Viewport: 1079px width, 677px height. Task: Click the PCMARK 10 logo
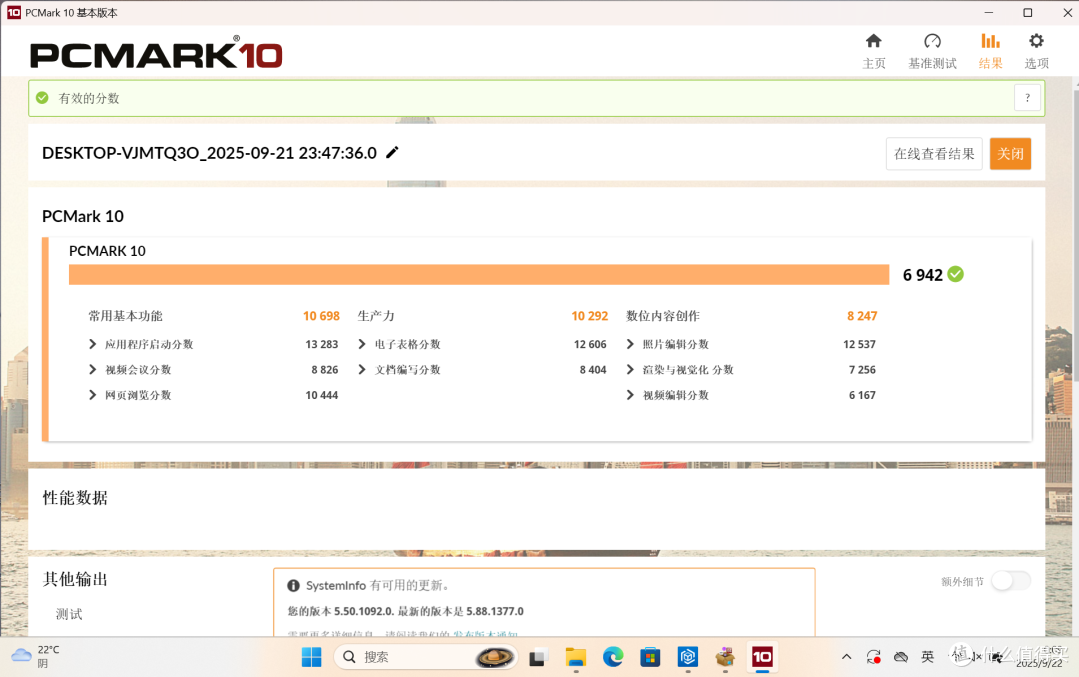pyautogui.click(x=156, y=54)
